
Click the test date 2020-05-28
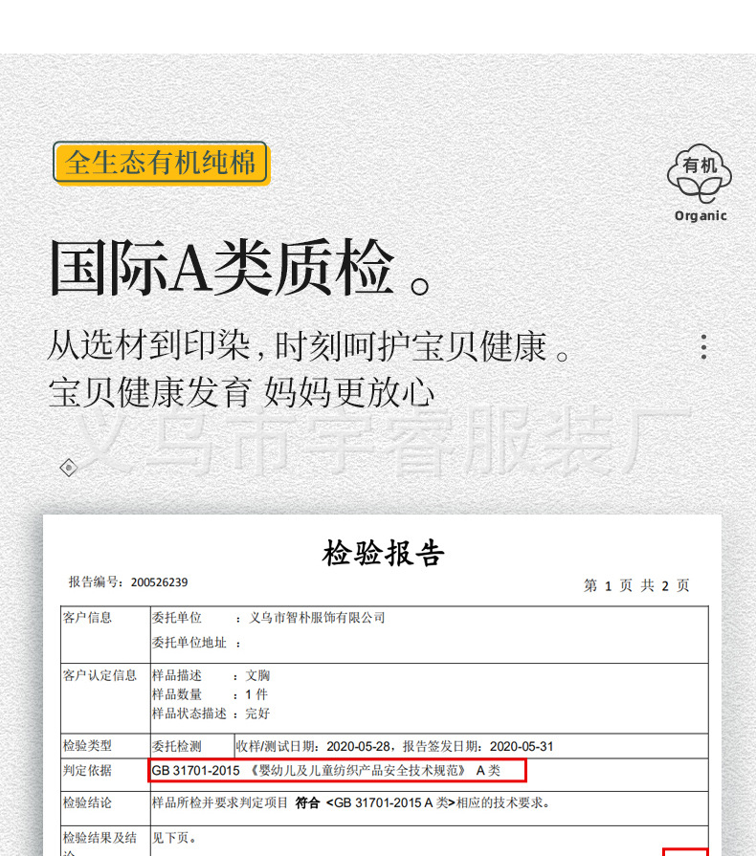(358, 746)
